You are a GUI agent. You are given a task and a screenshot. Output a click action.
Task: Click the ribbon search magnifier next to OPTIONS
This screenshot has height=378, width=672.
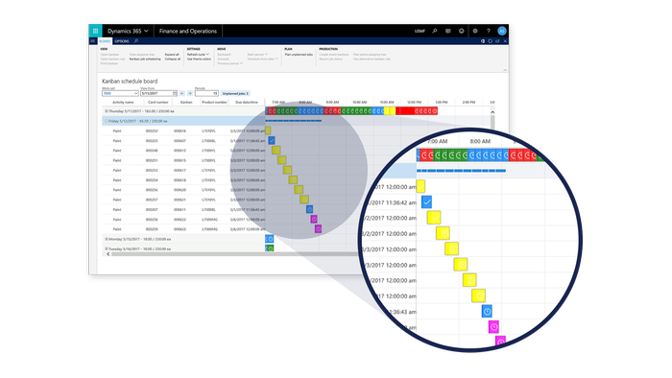(136, 41)
